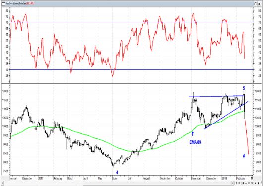Image resolution: width=263 pixels, height=186 pixels.
Task: Maximize the Relative Strength Index pane
Action: 256,4
